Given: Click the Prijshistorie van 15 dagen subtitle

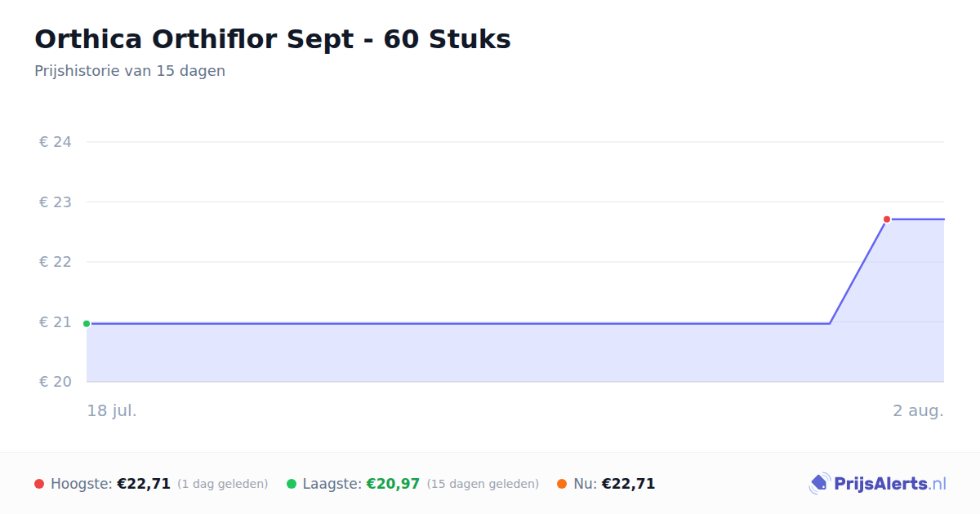Looking at the screenshot, I should click(130, 71).
